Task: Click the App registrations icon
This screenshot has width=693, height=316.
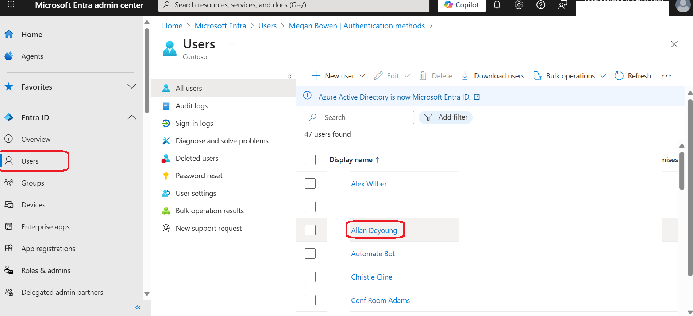Action: [x=9, y=248]
